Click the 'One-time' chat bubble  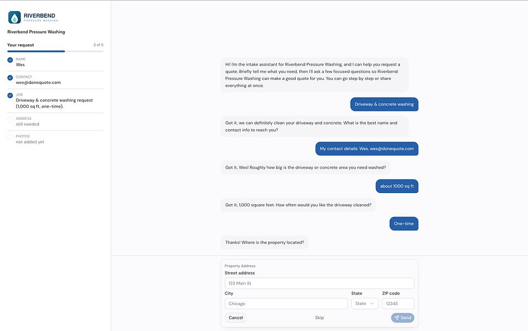(404, 223)
